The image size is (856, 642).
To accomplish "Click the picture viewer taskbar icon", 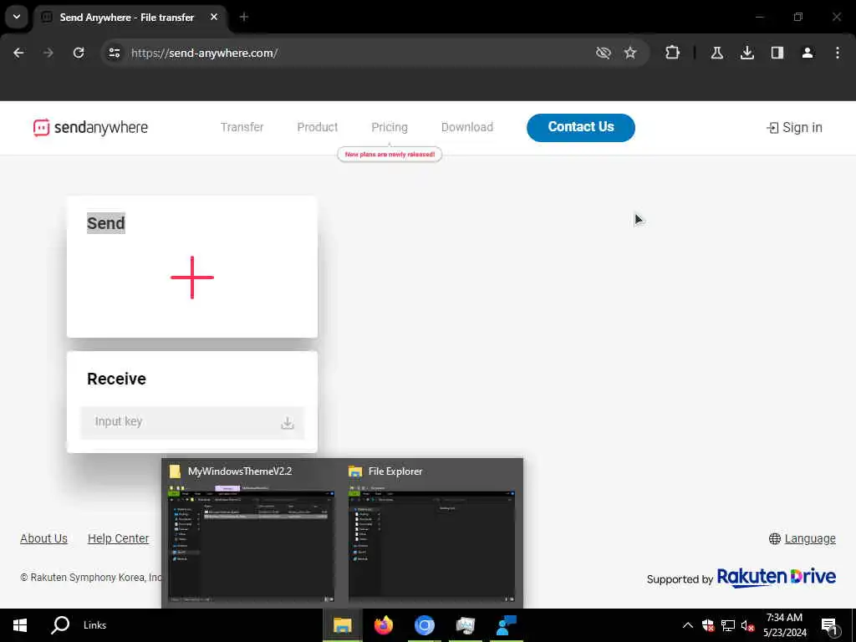I will coord(465,625).
